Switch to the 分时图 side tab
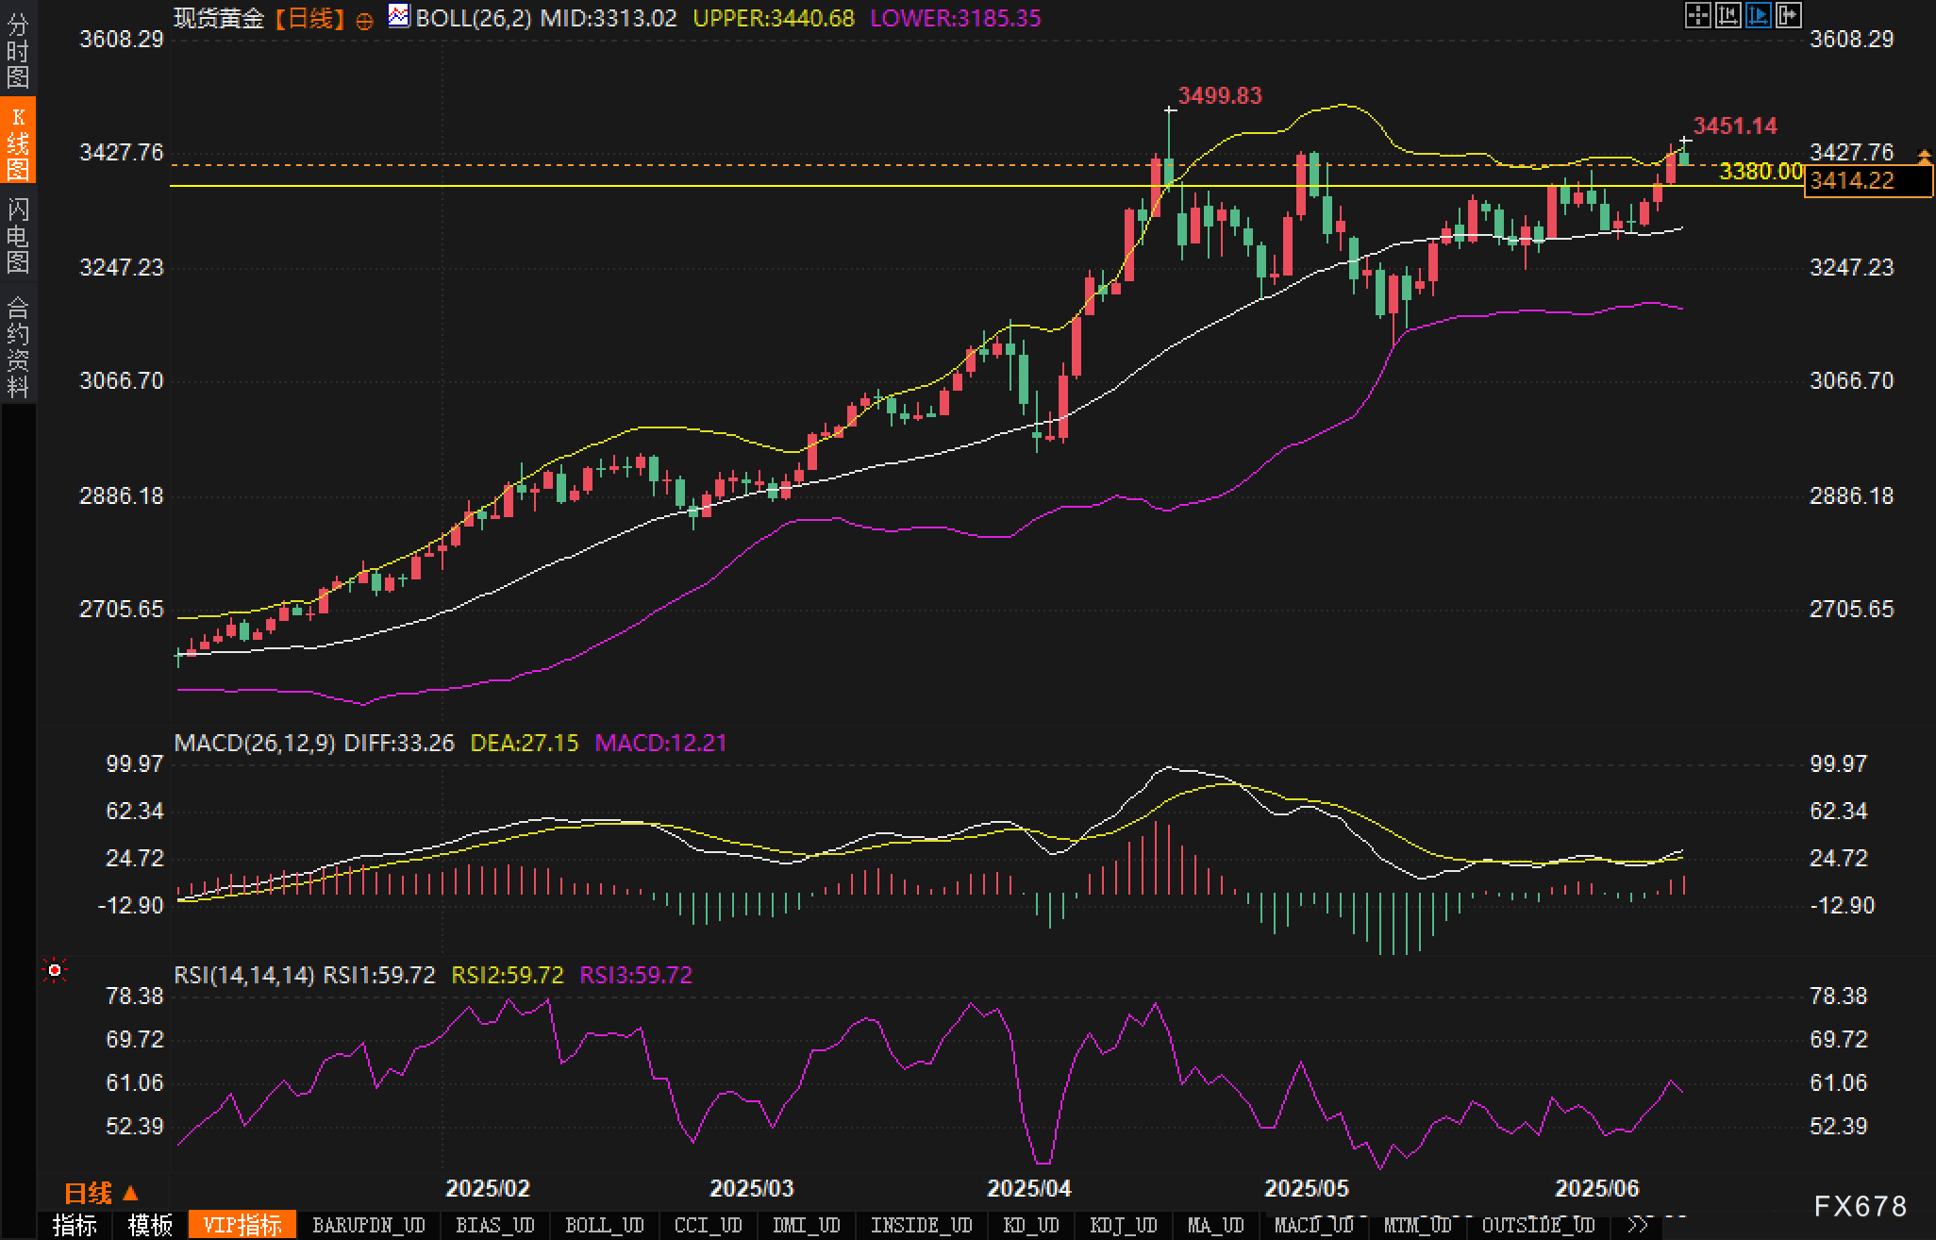 [x=18, y=49]
